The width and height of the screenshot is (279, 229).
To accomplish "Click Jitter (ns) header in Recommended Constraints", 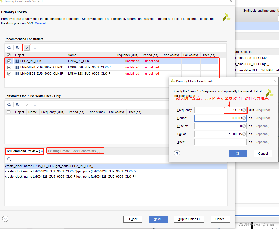I will [209, 55].
